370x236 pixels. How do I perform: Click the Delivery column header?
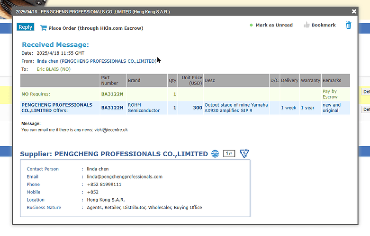289,80
